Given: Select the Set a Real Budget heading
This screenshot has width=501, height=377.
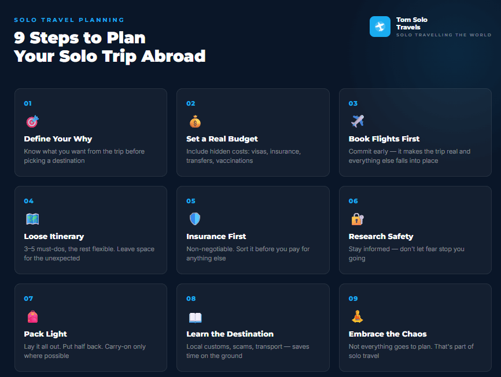Looking at the screenshot, I should 222,139.
